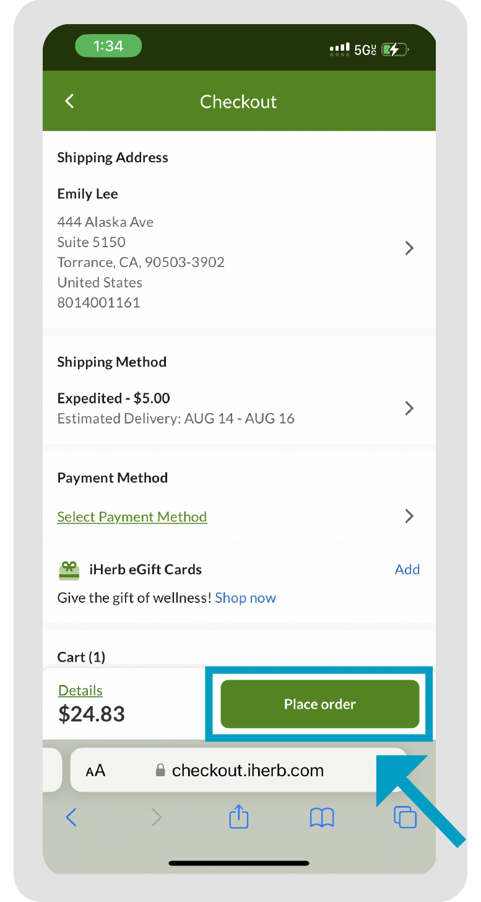Show Safari open tabs overview
This screenshot has height=902, width=481.
pyautogui.click(x=405, y=817)
